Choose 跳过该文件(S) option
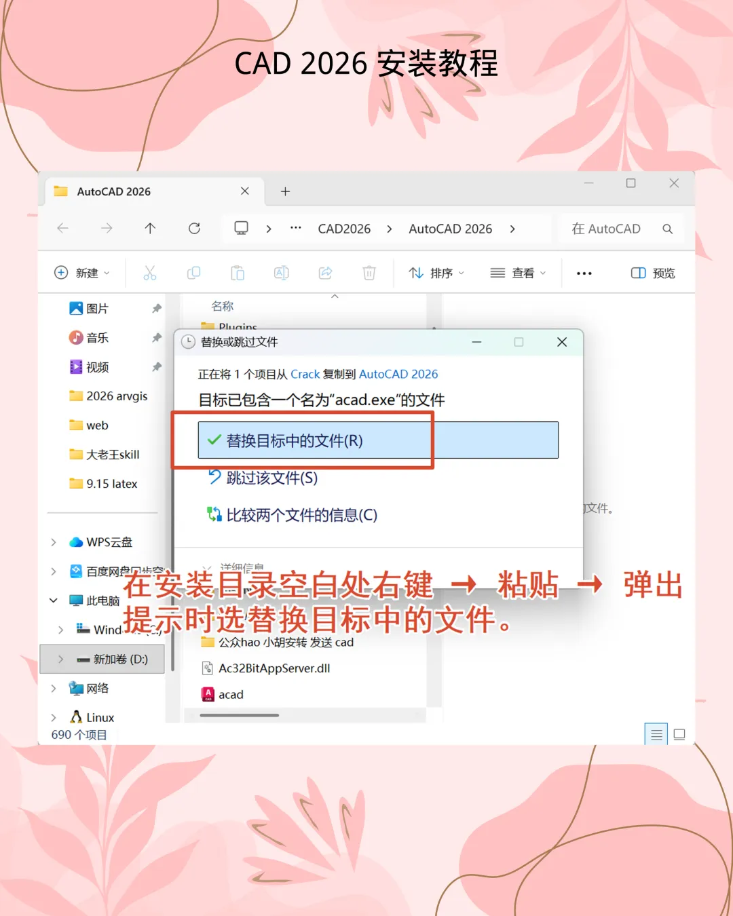This screenshot has width=733, height=916. click(x=263, y=478)
